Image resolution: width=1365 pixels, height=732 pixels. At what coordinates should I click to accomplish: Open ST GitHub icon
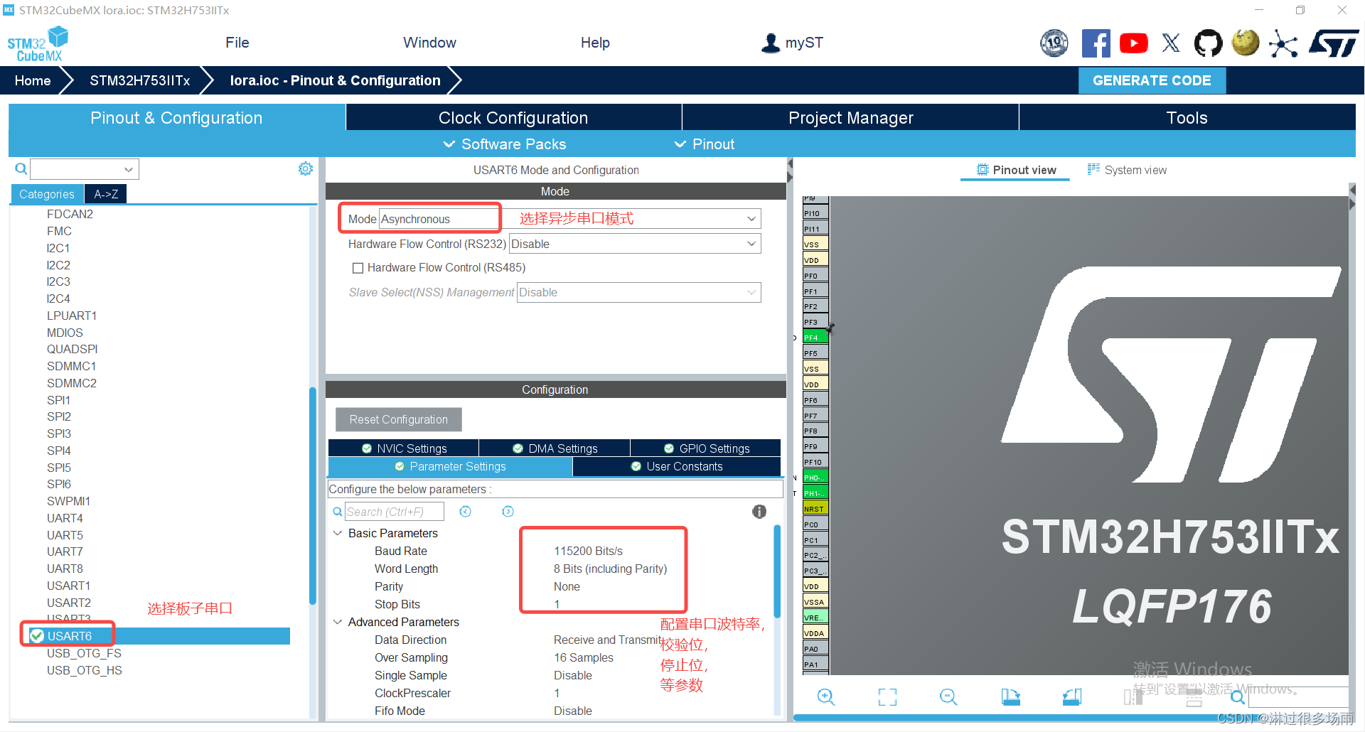click(x=1208, y=43)
